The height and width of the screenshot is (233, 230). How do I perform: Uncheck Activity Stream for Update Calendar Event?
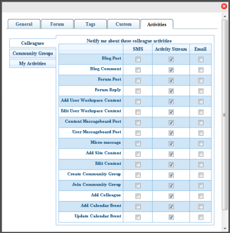pos(171,217)
